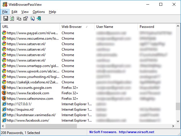Sort by the Password column header
181x136 pixels.
coord(157,27)
